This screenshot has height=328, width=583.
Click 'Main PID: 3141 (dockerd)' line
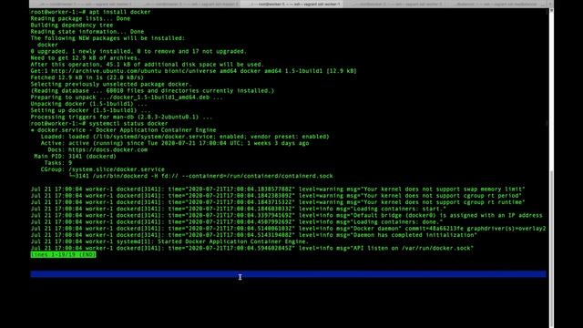75,157
